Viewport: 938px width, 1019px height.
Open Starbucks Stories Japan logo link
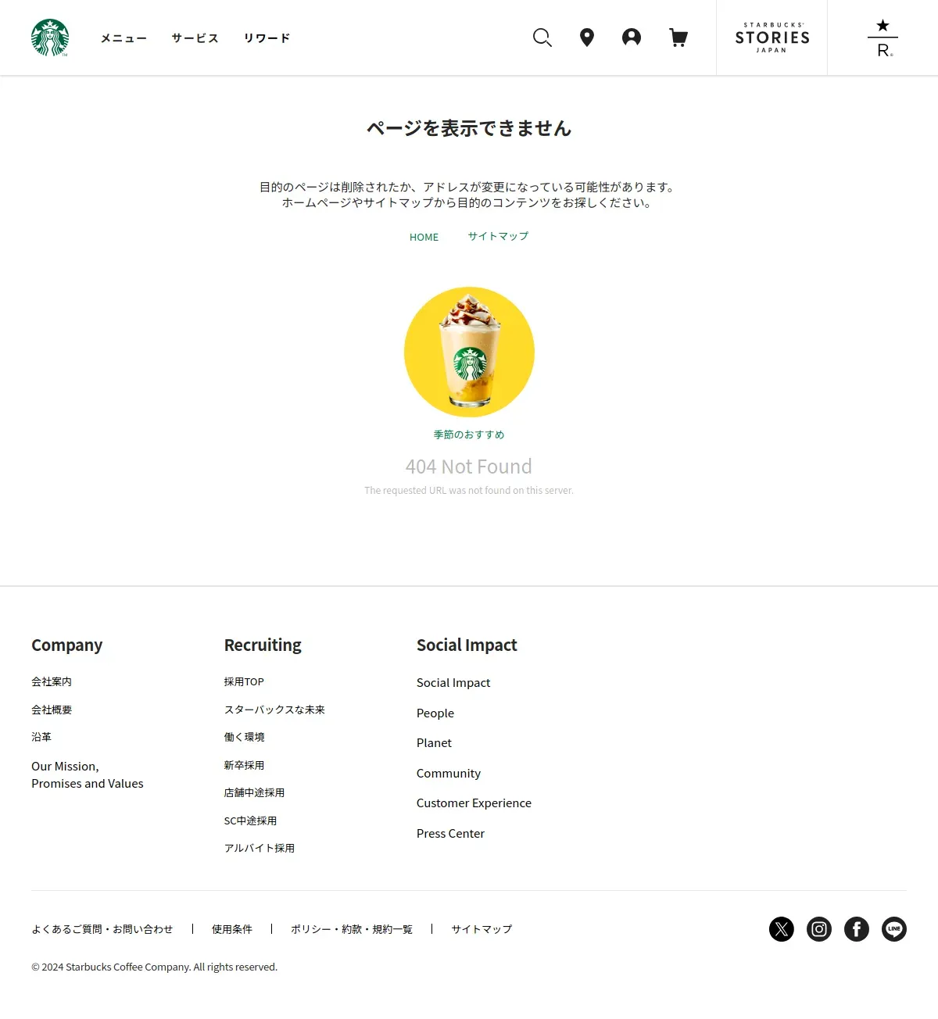click(x=772, y=38)
